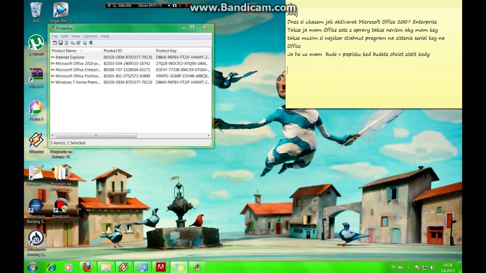Sort by the Product Name column header
This screenshot has width=486, height=273.
pos(76,50)
